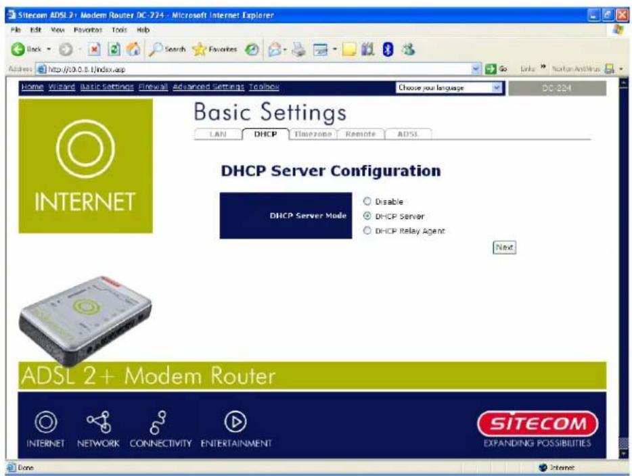Screen dimensions: 632x476
Task: Open the Edit menu
Action: click(35, 30)
